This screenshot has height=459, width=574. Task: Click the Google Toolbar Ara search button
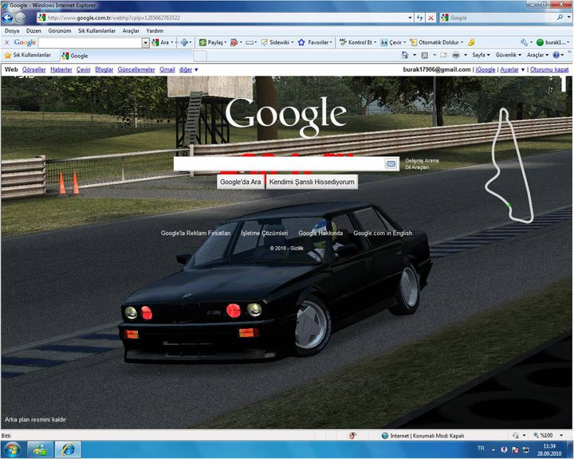[160, 42]
